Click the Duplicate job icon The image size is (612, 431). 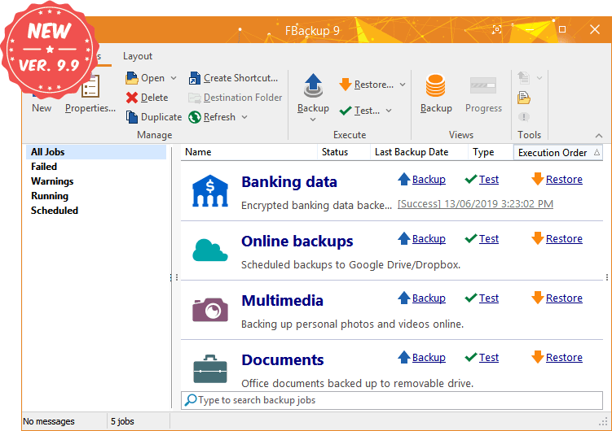132,117
